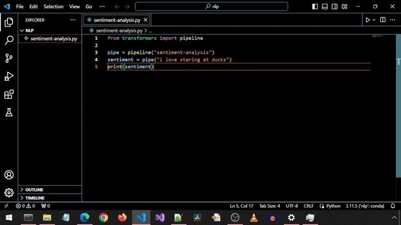Open run options dropdown next to play
401x225 pixels.
[374, 20]
